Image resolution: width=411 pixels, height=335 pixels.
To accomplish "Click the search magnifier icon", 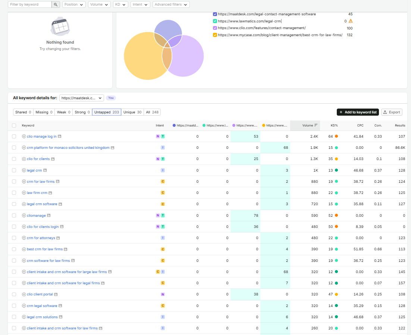I will (56, 4).
